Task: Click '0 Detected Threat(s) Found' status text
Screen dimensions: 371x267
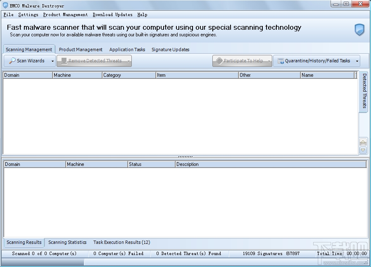Action: point(188,253)
